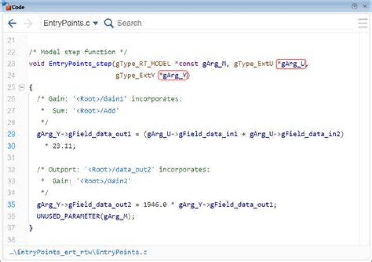Click the 1946.0 constant

155,205
